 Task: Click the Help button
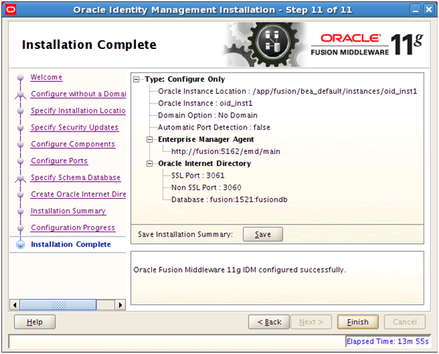[35, 322]
